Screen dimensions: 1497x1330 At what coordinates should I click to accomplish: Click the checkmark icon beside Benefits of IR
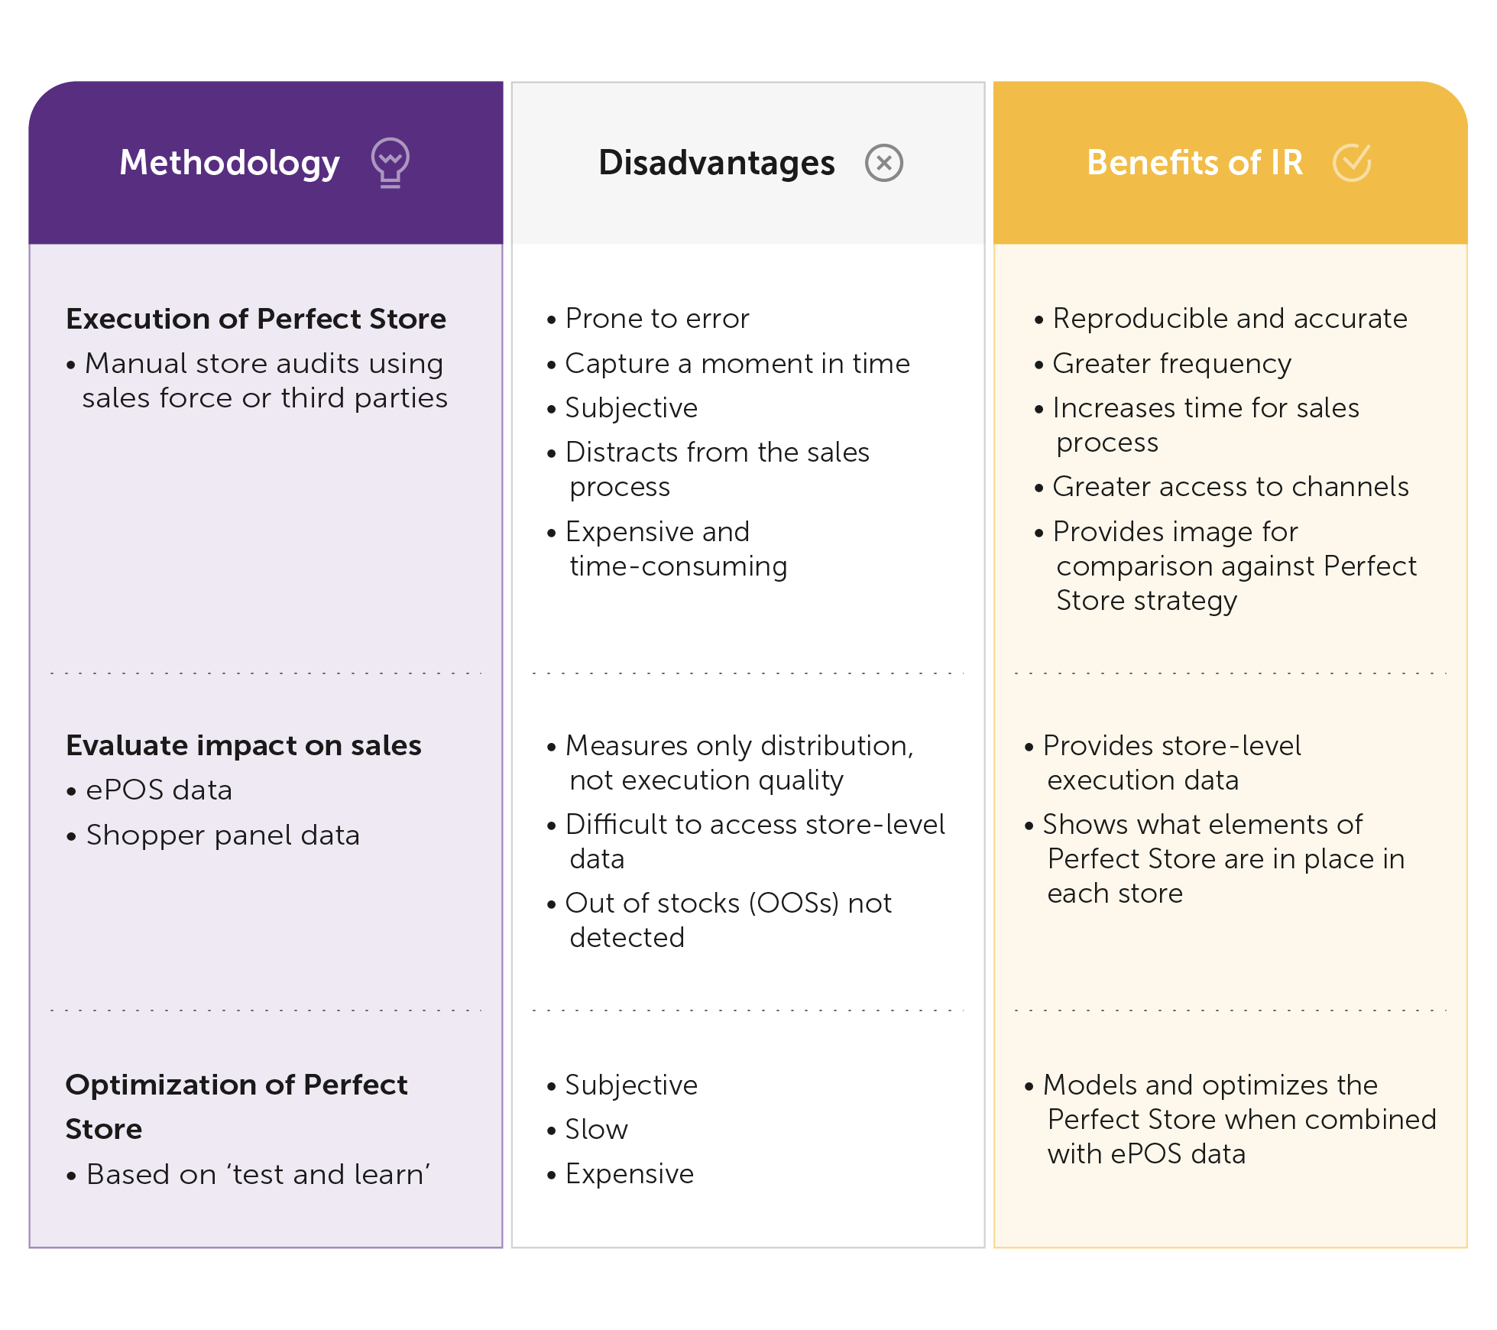[x=1351, y=162]
